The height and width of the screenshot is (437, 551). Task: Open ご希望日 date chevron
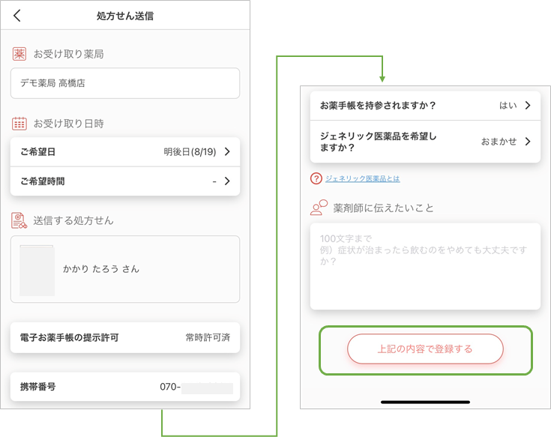pyautogui.click(x=226, y=152)
